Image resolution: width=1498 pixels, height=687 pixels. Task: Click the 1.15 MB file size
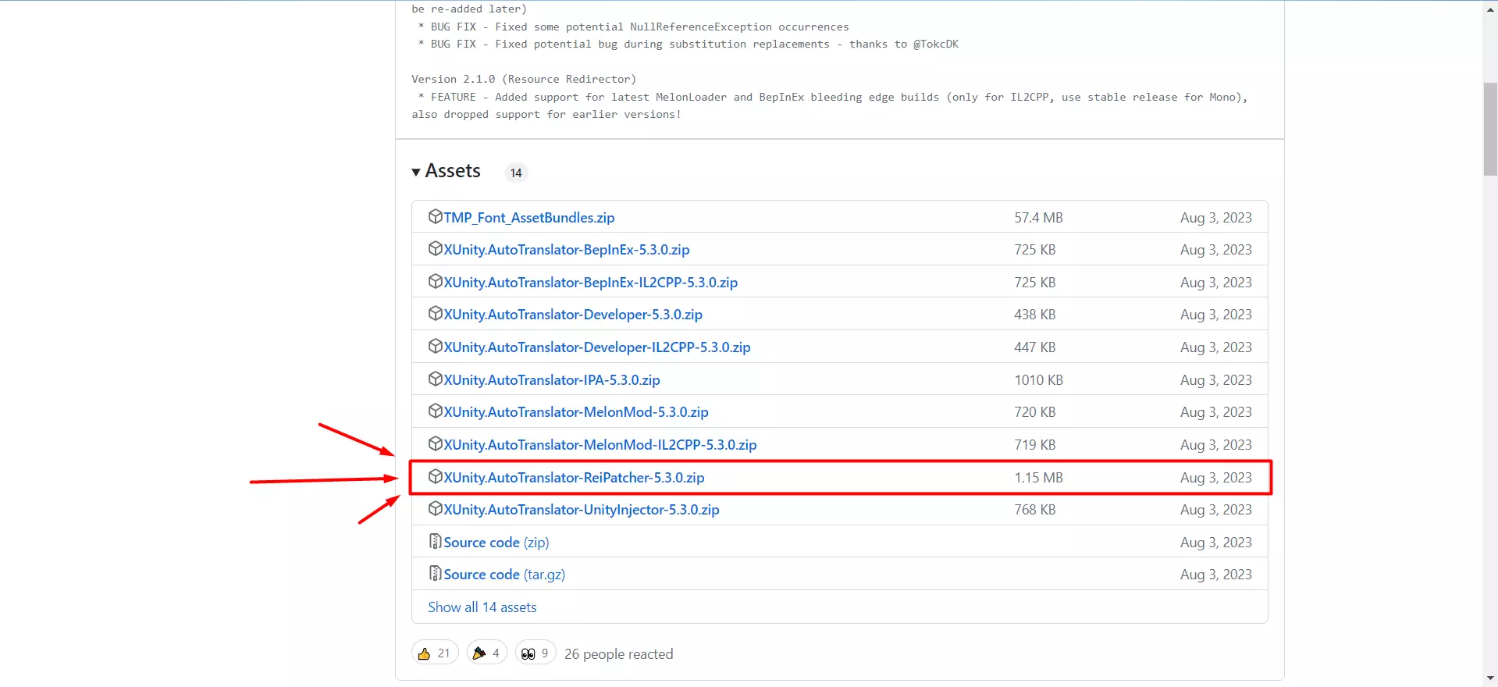1038,478
